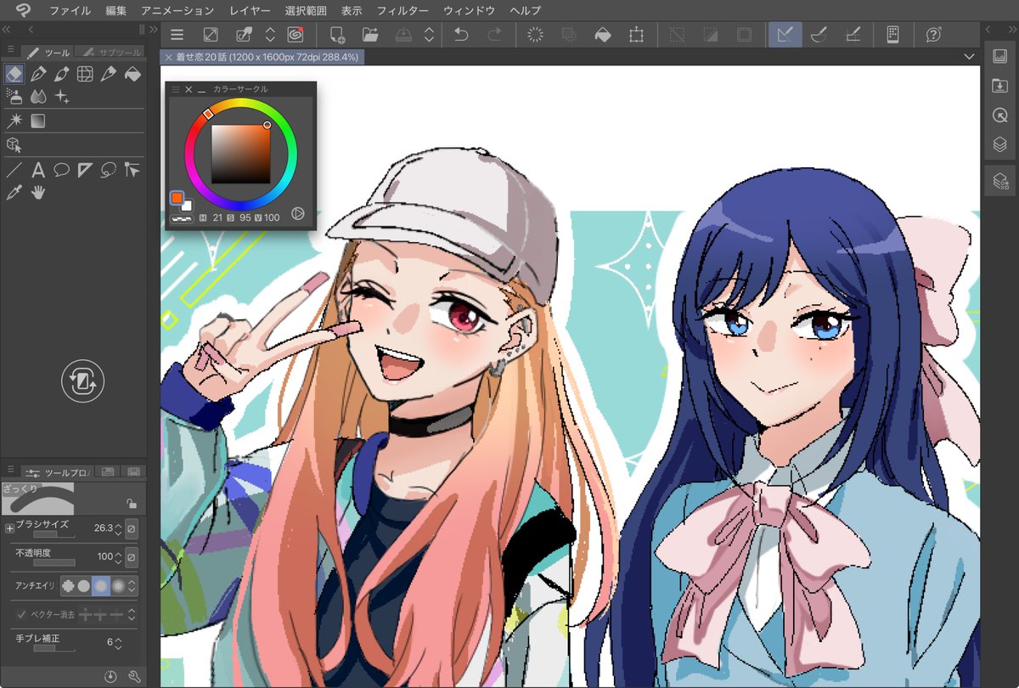Open the tool property wrench settings
This screenshot has width=1019, height=688.
pyautogui.click(x=134, y=677)
